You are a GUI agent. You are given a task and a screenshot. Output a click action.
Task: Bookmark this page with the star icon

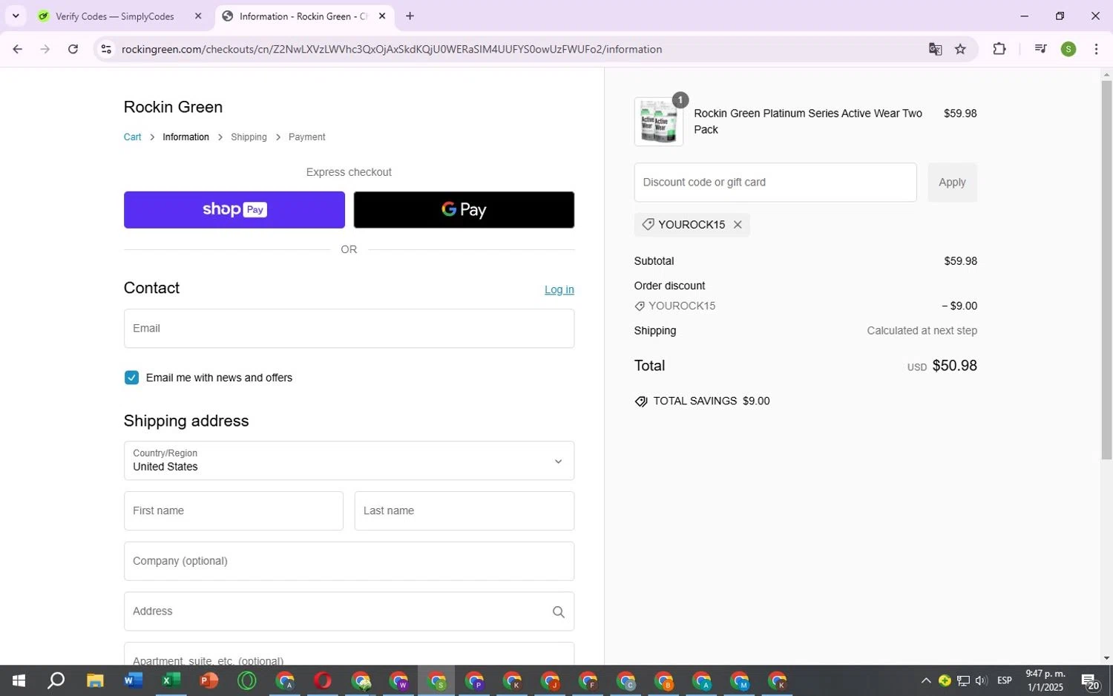[x=960, y=49]
